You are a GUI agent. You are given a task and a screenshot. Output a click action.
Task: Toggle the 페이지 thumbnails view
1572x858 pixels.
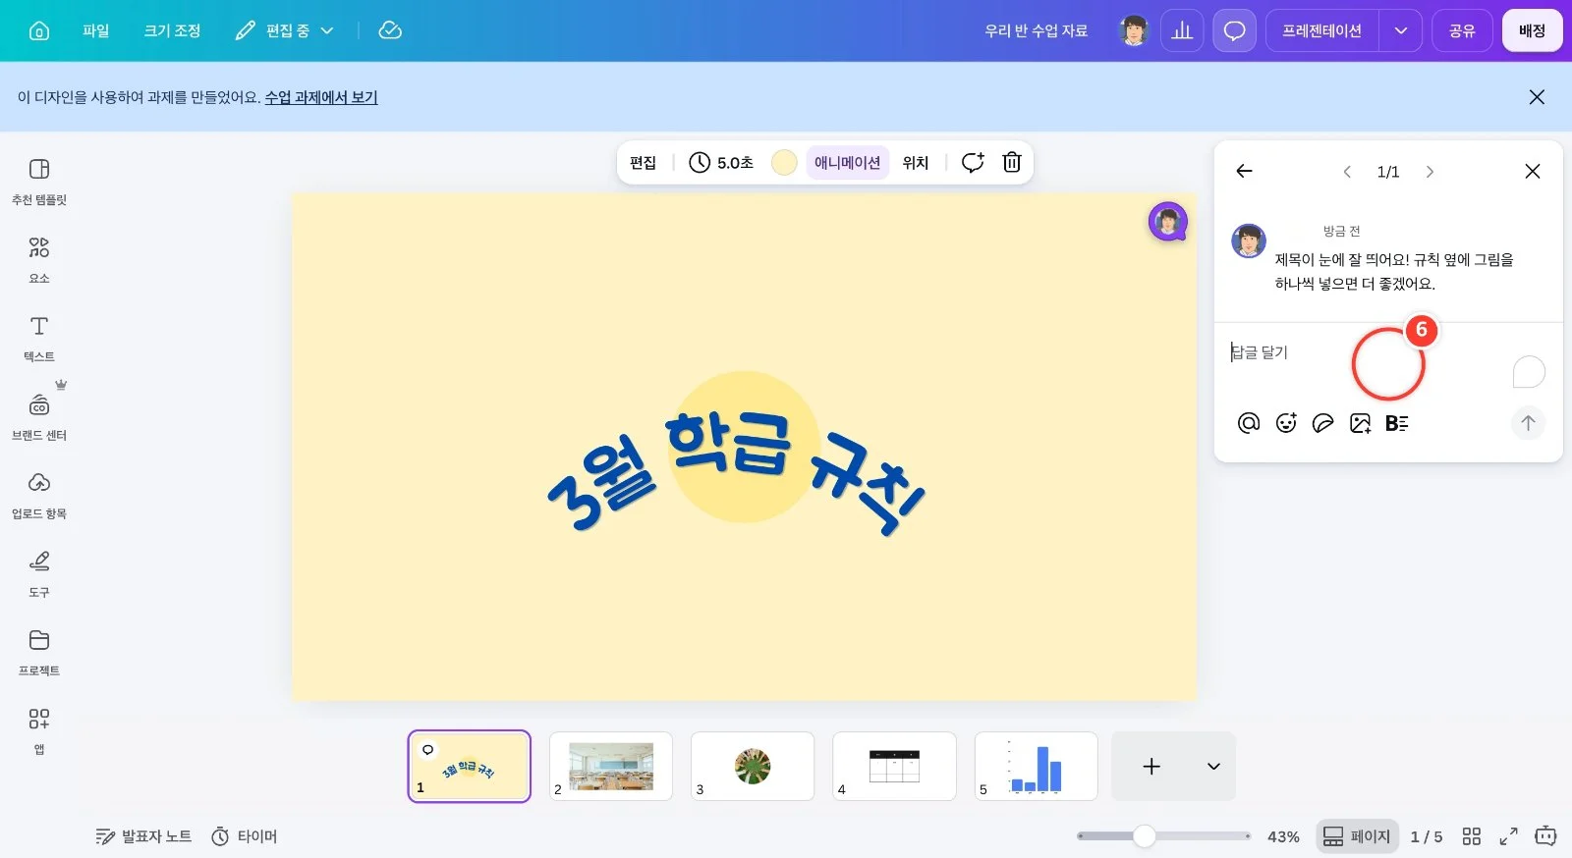1357,836
